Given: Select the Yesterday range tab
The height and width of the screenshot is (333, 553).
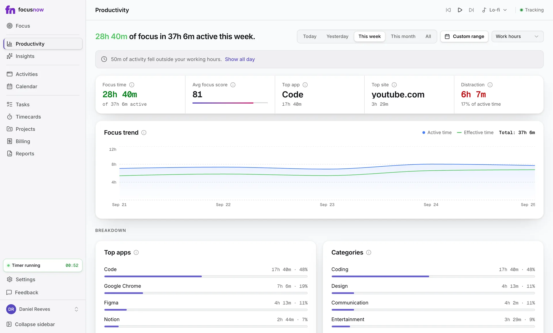Looking at the screenshot, I should click(337, 37).
